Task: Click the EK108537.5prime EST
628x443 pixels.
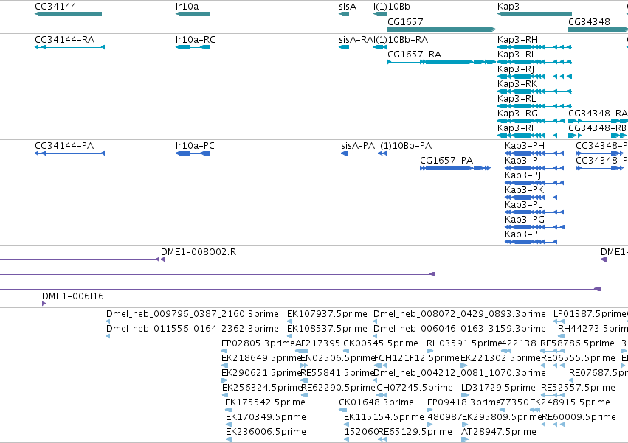Action: [x=327, y=329]
